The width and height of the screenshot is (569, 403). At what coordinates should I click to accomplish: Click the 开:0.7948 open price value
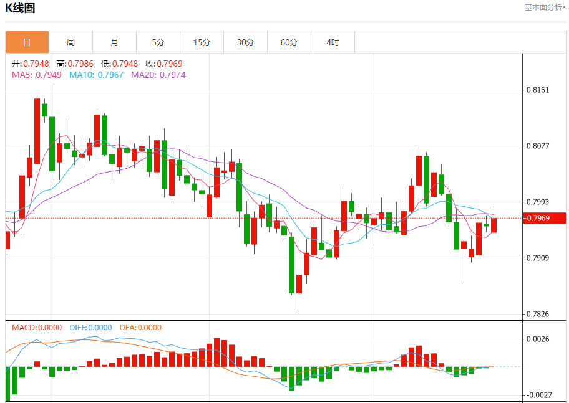[x=30, y=64]
